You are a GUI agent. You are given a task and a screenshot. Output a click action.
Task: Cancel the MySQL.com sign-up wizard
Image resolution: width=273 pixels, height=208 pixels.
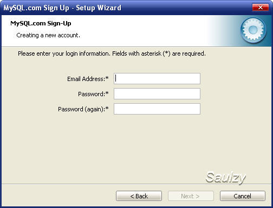point(243,196)
